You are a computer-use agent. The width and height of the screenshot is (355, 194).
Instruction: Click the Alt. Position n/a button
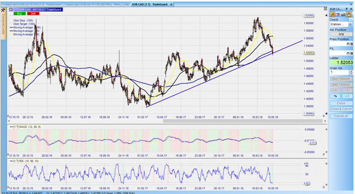tap(341, 34)
